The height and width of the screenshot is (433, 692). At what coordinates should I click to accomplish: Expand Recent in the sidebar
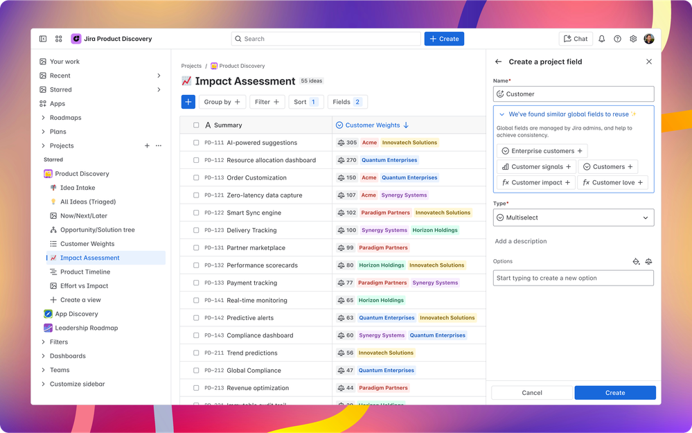coord(159,76)
